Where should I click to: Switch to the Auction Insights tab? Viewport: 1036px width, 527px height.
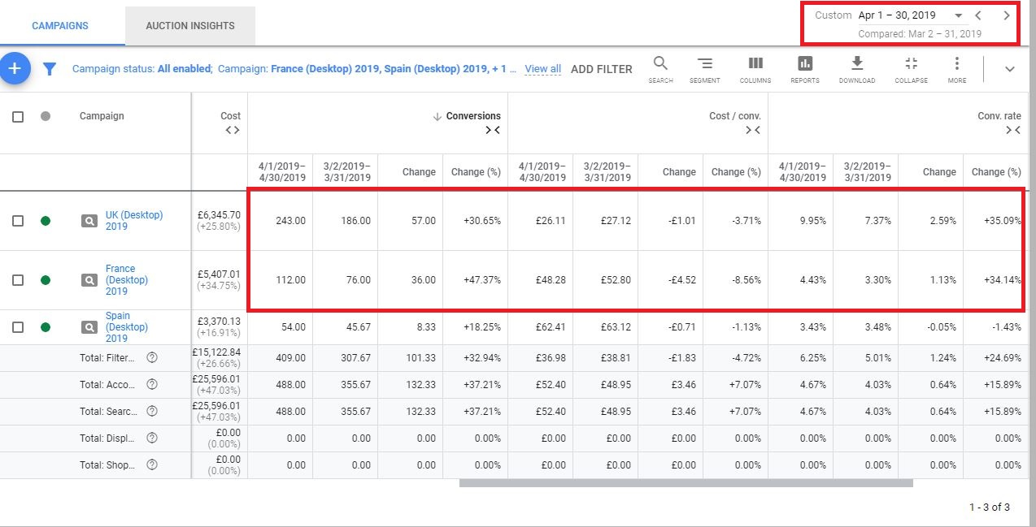point(190,26)
